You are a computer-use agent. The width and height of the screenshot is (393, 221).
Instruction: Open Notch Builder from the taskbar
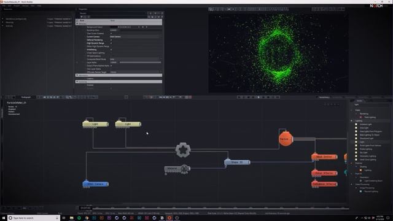tap(169, 218)
